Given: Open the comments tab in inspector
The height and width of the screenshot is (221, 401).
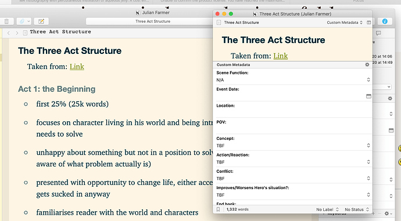Looking at the screenshot, I should [378, 33].
